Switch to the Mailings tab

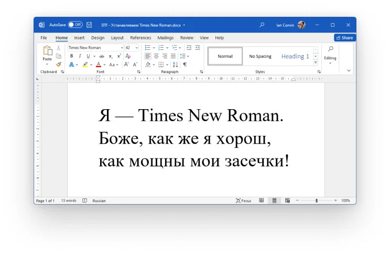click(x=166, y=38)
